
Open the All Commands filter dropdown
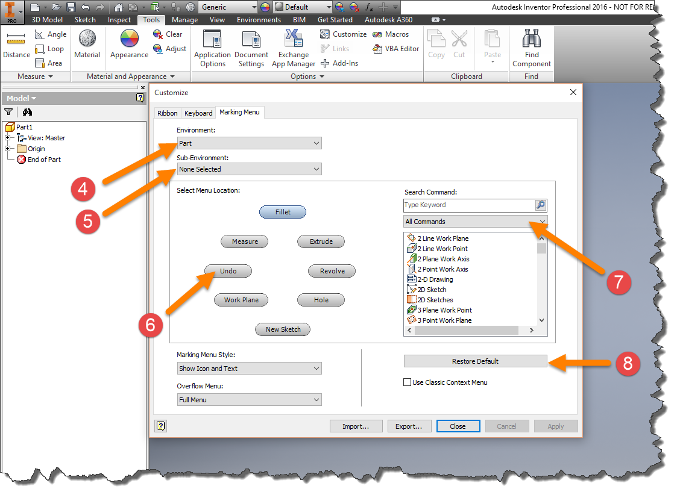tap(476, 222)
